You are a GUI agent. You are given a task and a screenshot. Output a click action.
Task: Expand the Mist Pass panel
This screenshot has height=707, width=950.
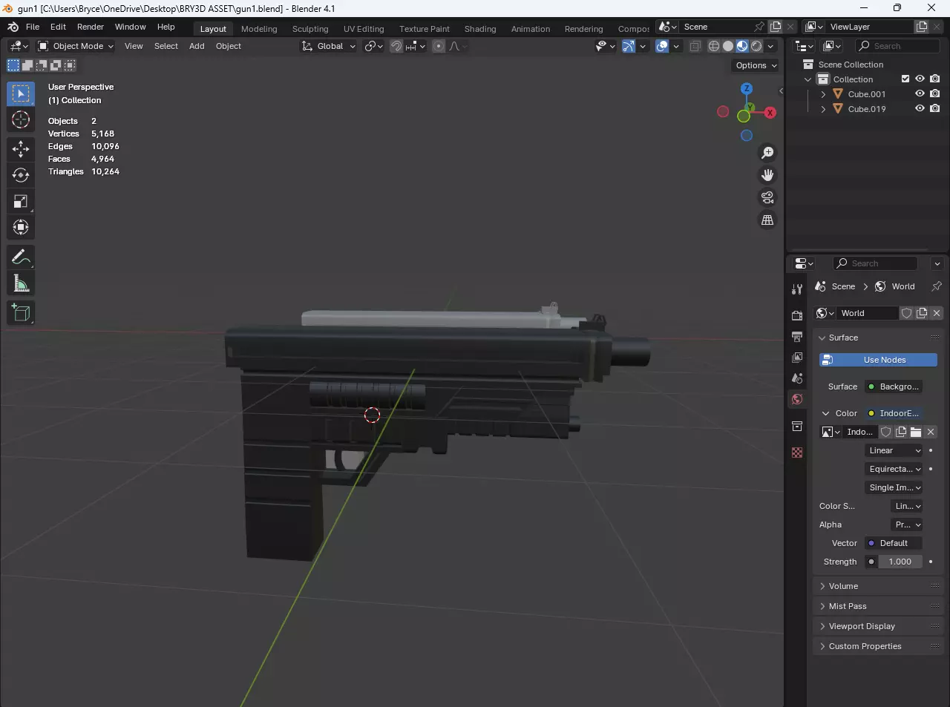878,606
